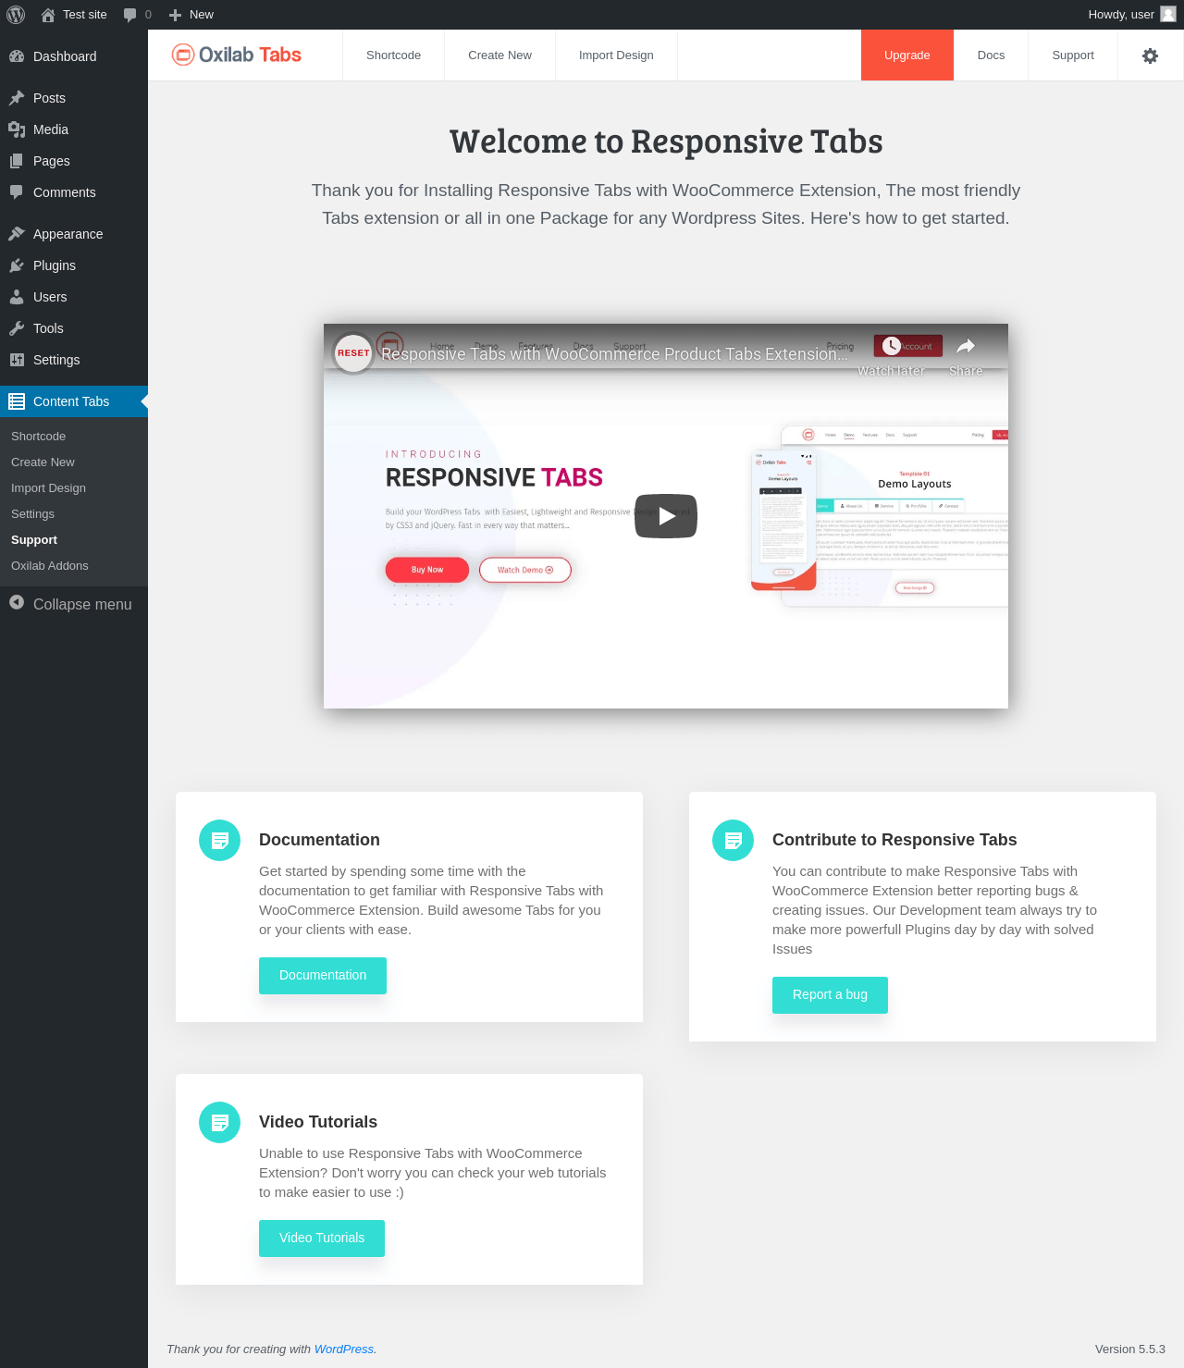Collapse the admin sidebar menu
1184x1368 pixels.
[74, 604]
